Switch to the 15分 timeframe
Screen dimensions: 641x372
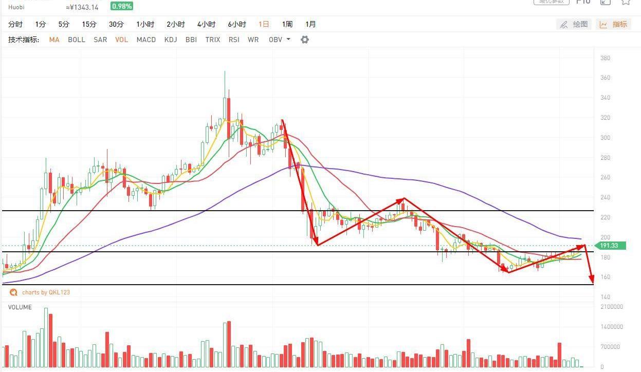click(89, 24)
